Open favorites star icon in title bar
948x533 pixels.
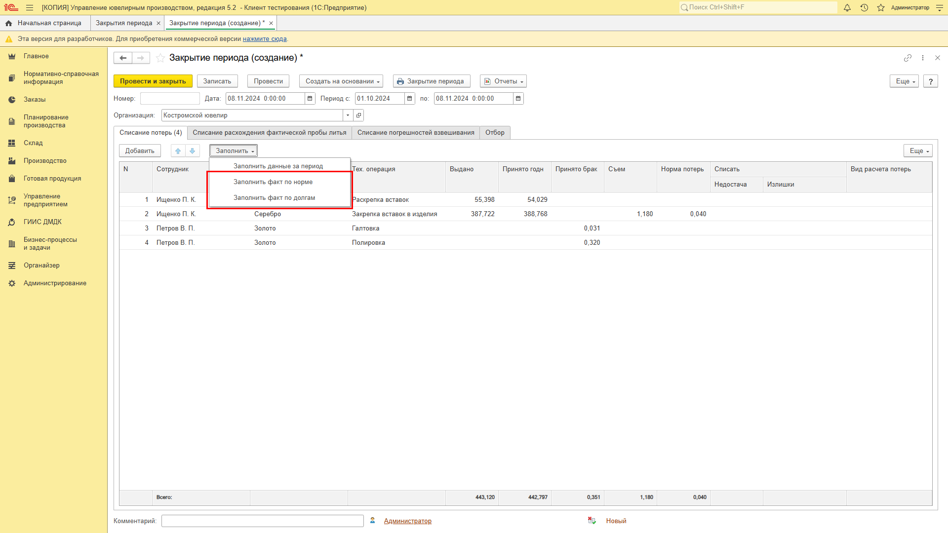[881, 7]
